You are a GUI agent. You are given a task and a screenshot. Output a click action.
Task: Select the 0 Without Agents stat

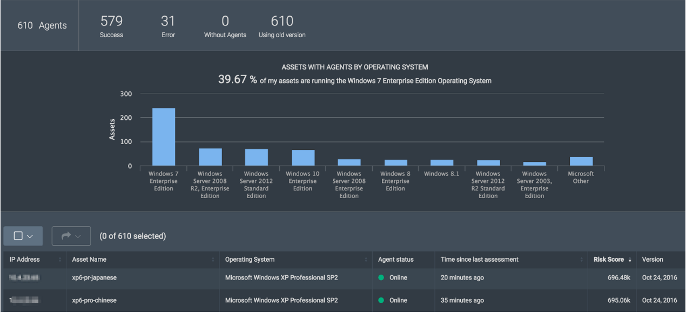tap(225, 22)
